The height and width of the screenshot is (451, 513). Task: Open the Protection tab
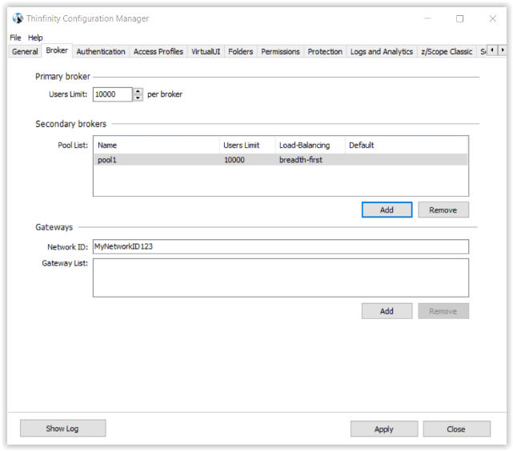pos(325,52)
